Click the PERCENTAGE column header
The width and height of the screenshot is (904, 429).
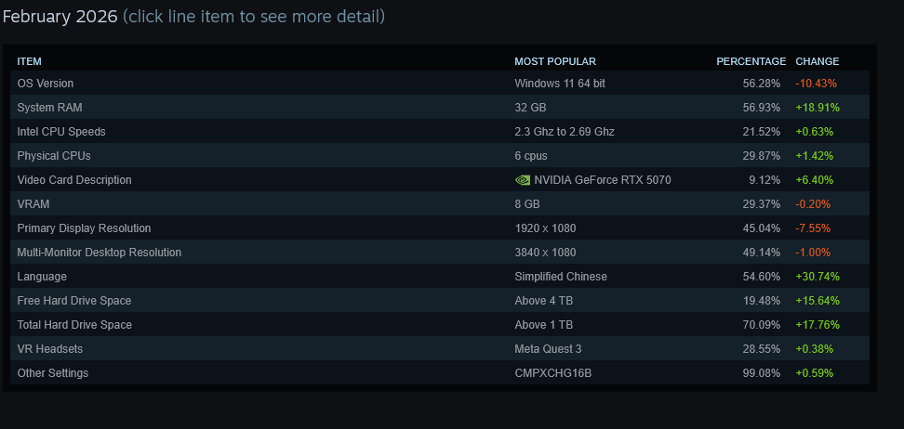[x=751, y=61]
